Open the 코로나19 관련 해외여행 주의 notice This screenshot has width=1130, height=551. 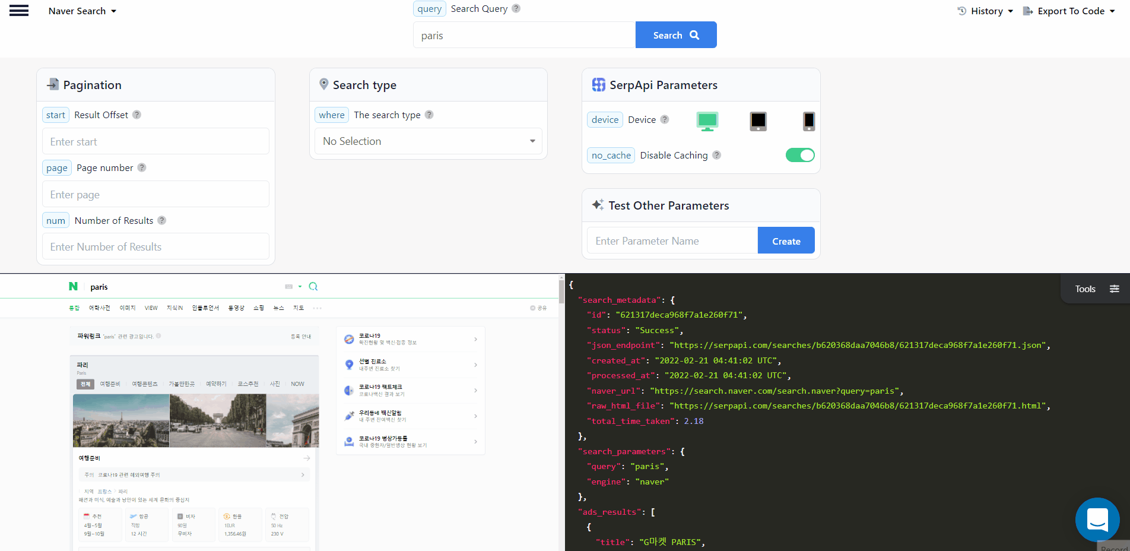tap(194, 475)
